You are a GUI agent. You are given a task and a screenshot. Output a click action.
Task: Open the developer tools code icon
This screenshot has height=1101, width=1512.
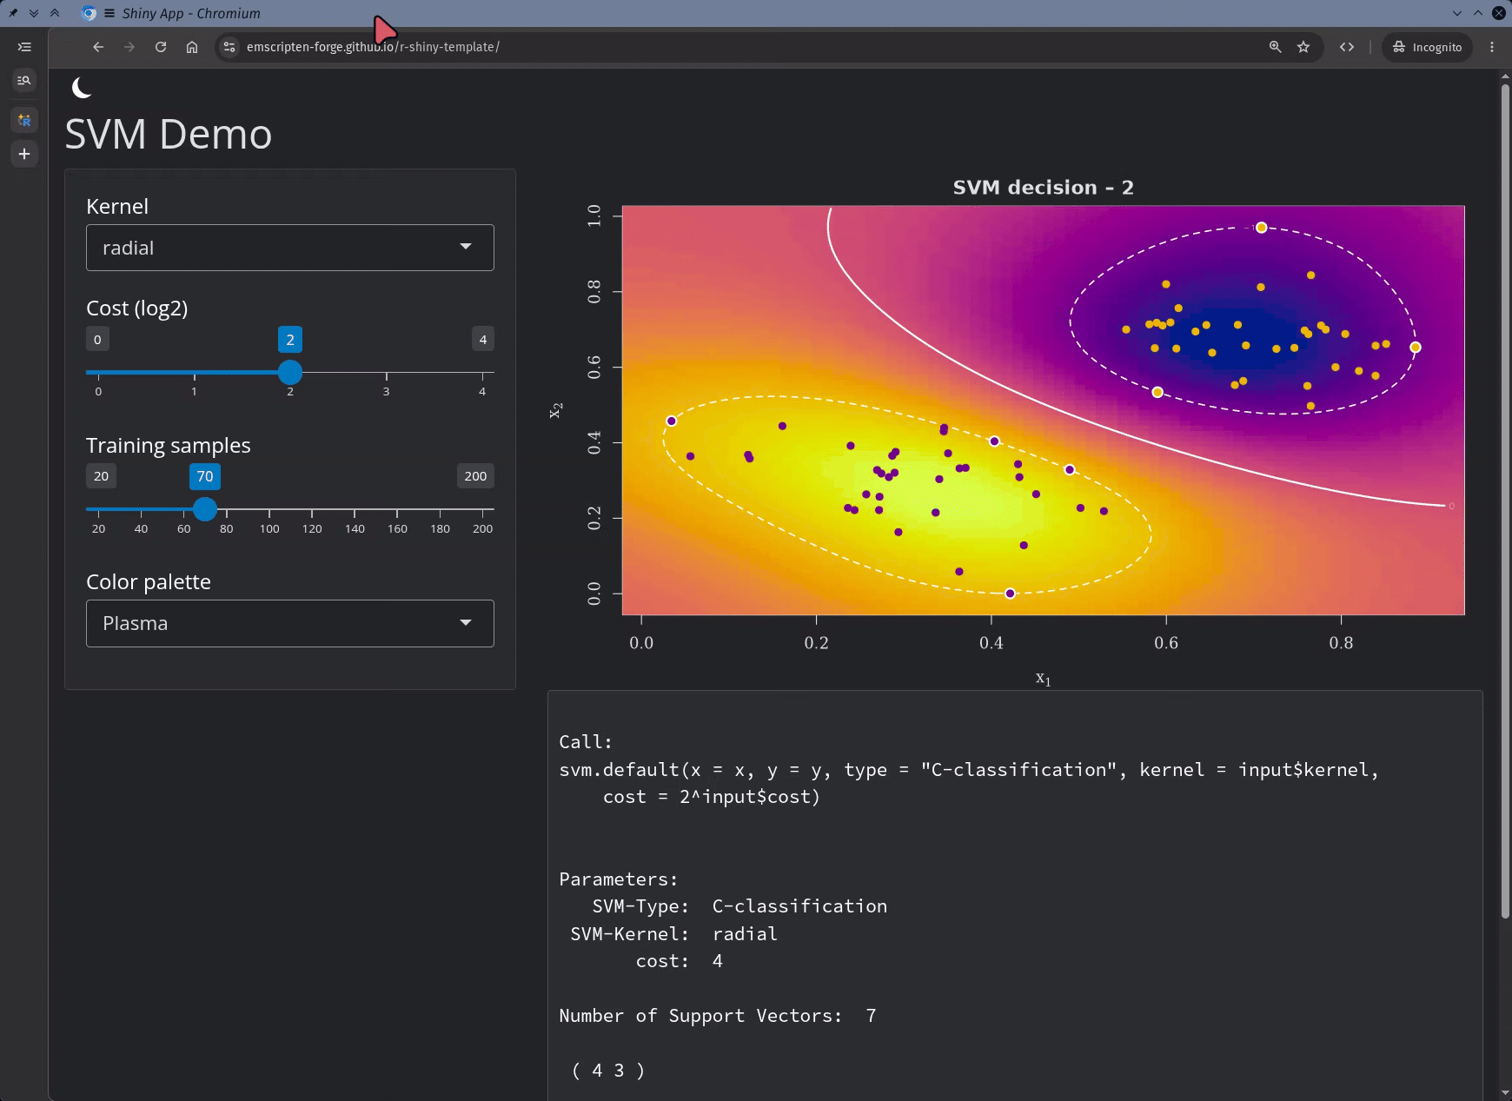click(x=1347, y=47)
